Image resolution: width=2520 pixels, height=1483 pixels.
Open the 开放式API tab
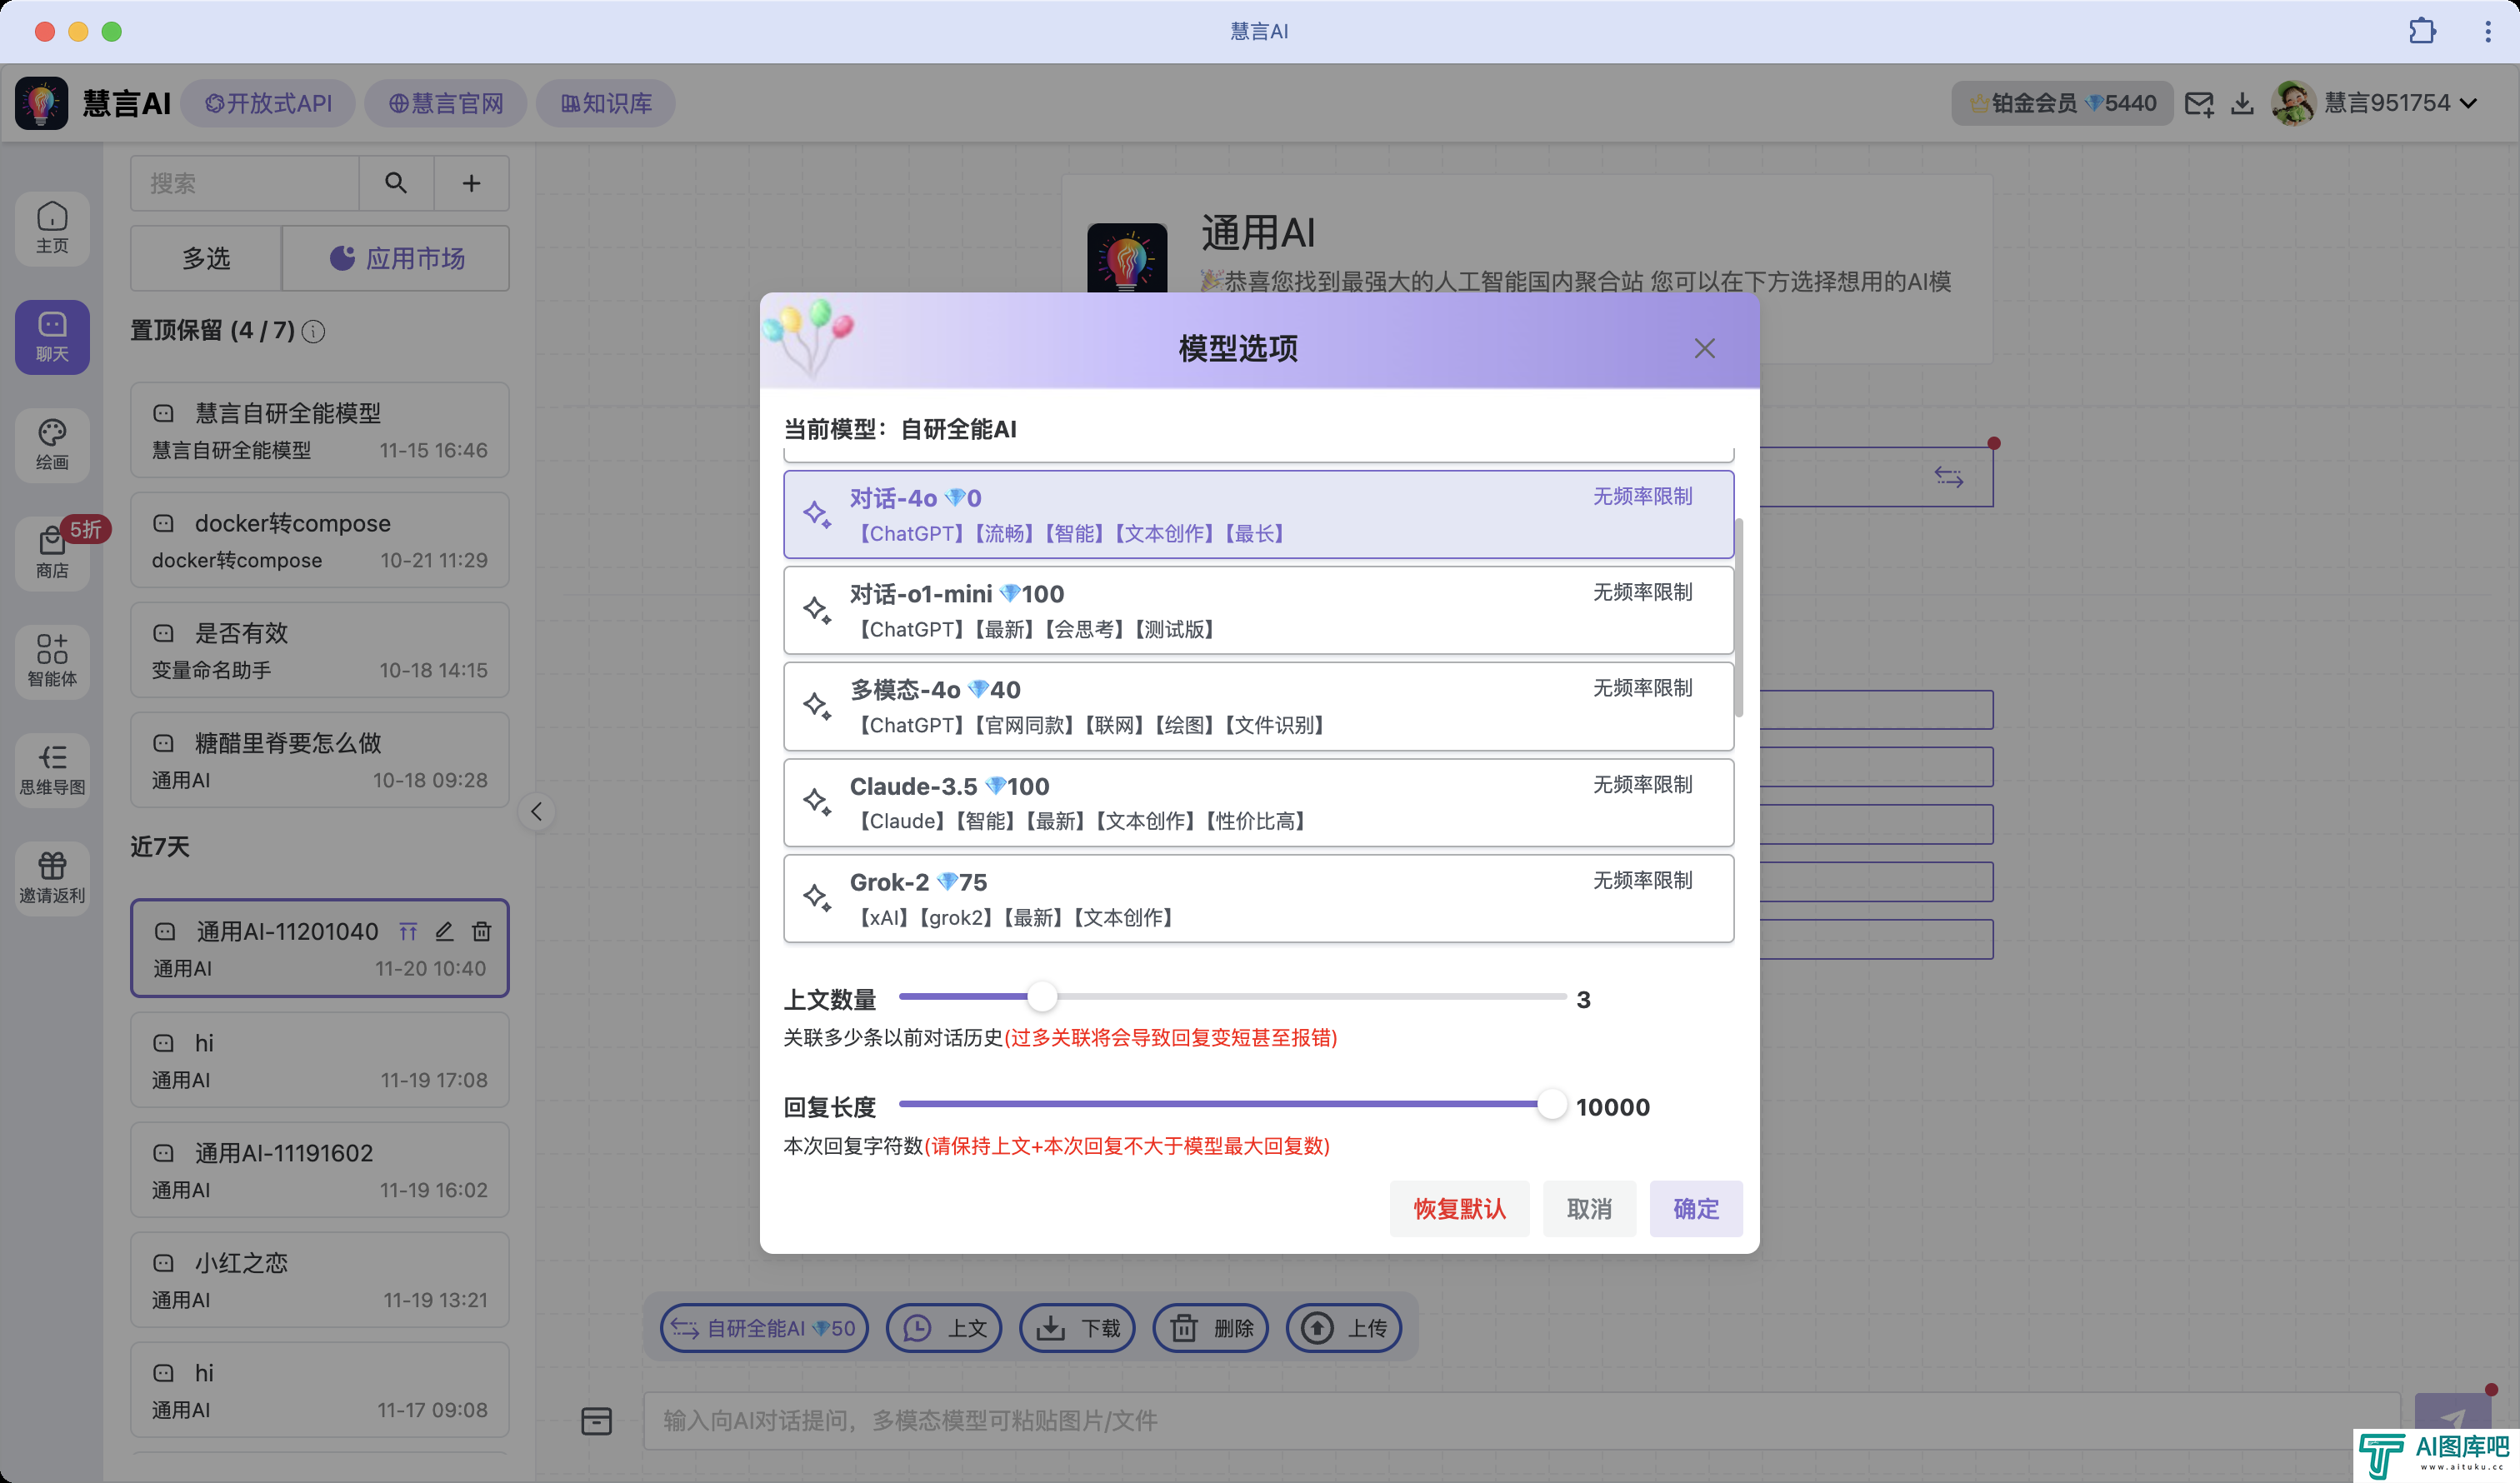268,103
